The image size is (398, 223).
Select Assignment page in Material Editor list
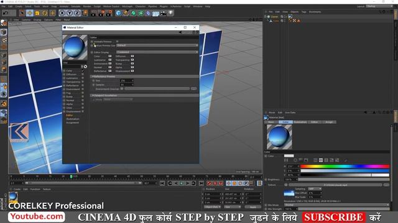(72, 123)
